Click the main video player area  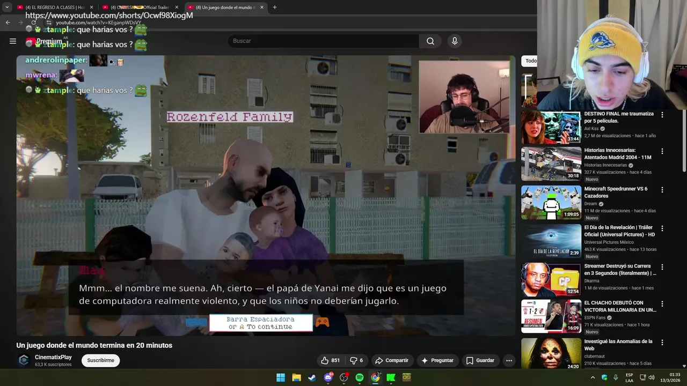click(x=266, y=196)
